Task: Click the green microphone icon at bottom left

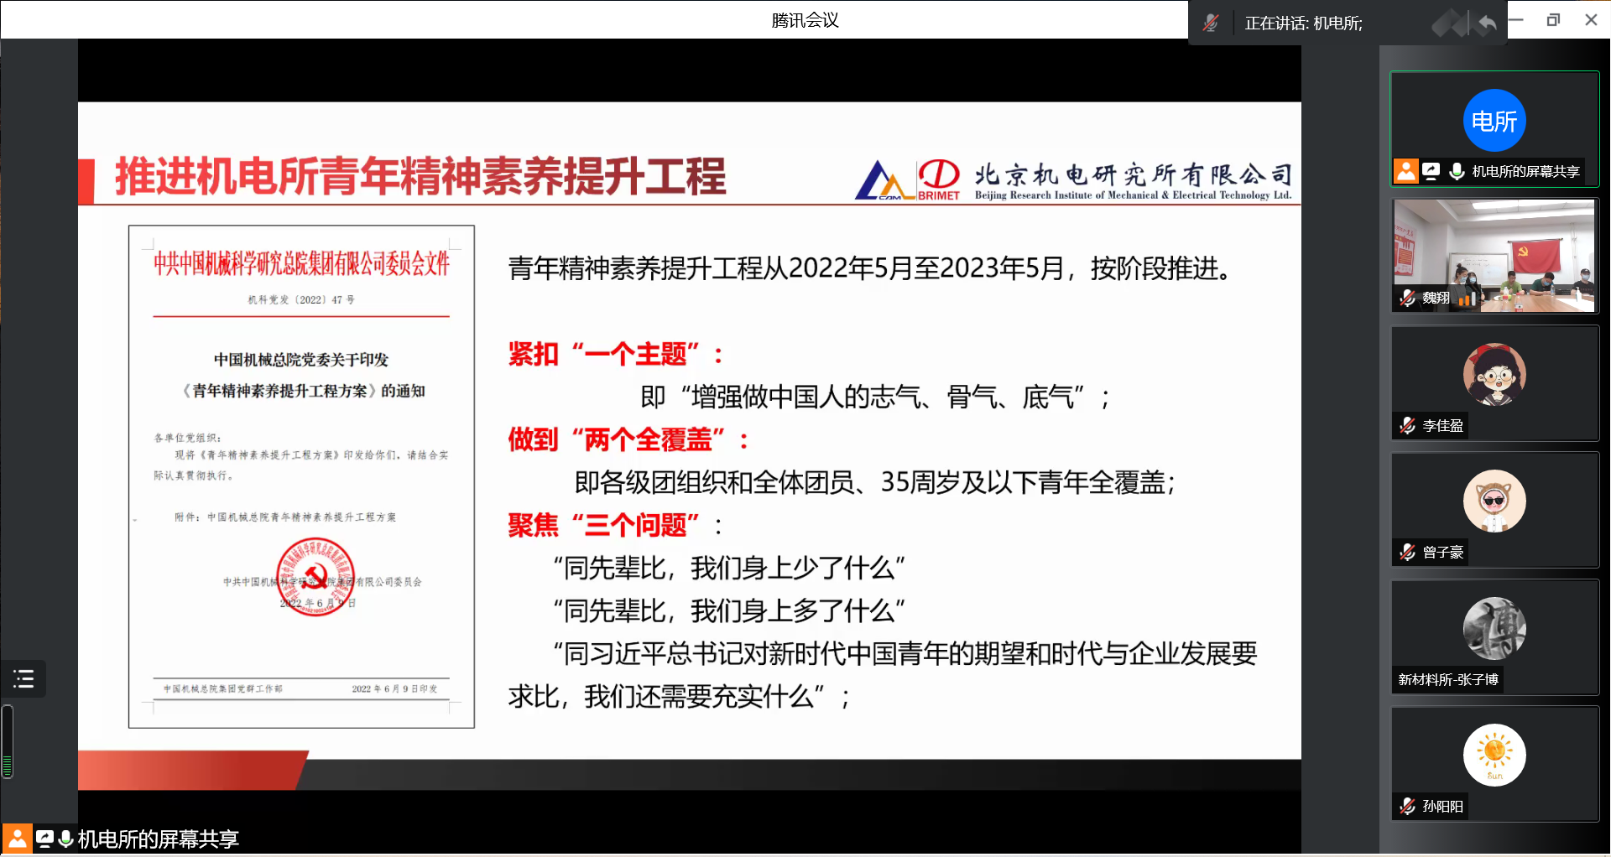Action: 65,839
